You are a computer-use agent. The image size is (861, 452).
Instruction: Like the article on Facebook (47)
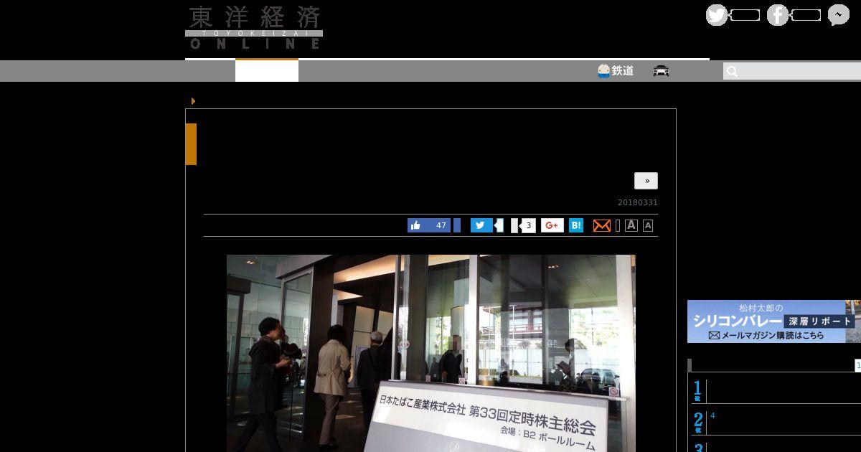(429, 225)
